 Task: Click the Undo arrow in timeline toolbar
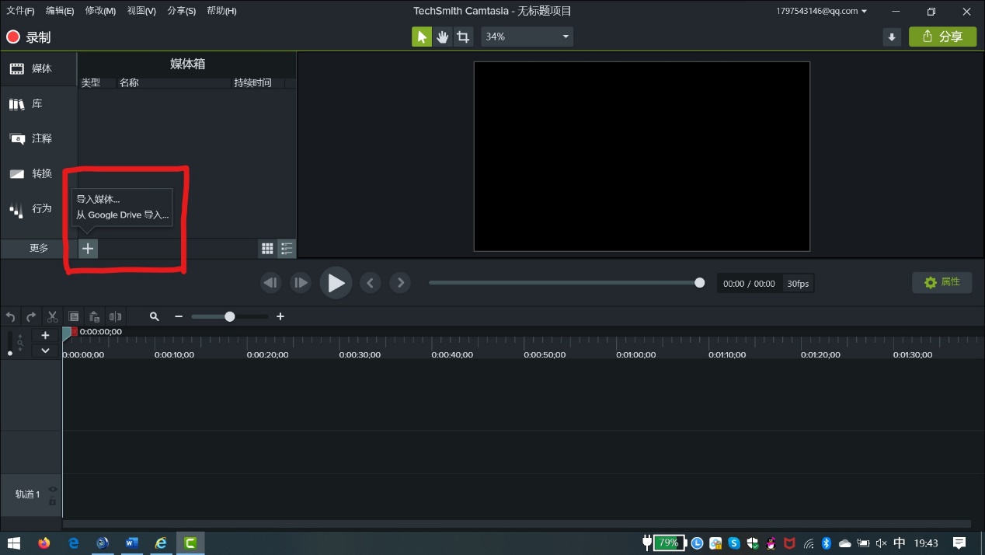pos(11,316)
